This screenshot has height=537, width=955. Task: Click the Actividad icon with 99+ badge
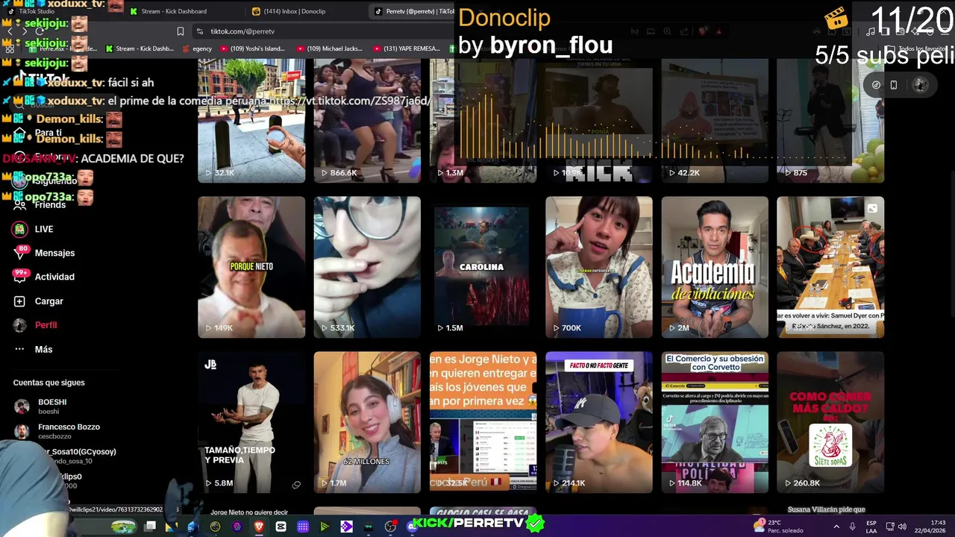coord(20,277)
